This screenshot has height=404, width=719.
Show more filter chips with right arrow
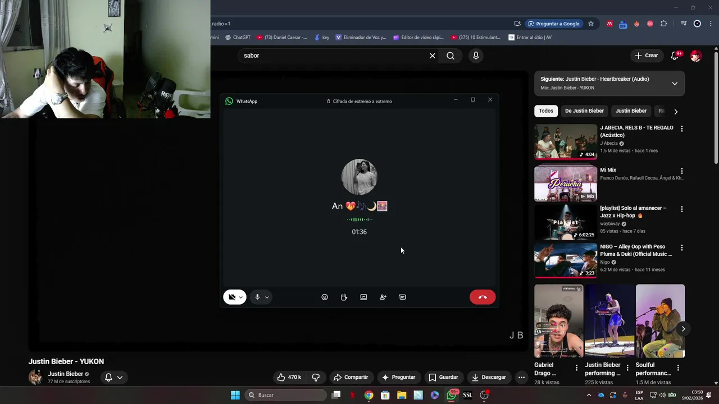tap(676, 112)
